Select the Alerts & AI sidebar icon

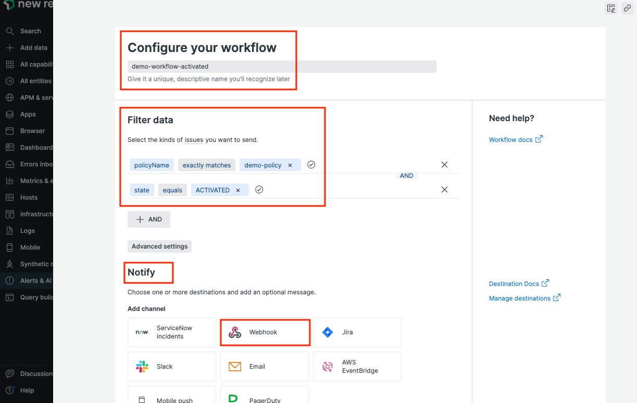10,280
